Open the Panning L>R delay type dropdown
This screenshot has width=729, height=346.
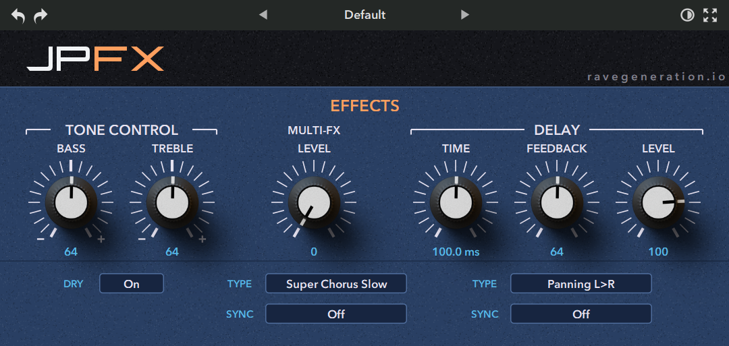click(581, 284)
